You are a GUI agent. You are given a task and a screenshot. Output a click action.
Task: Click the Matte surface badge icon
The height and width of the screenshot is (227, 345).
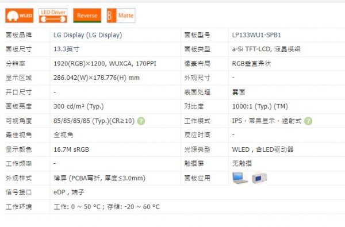(121, 16)
